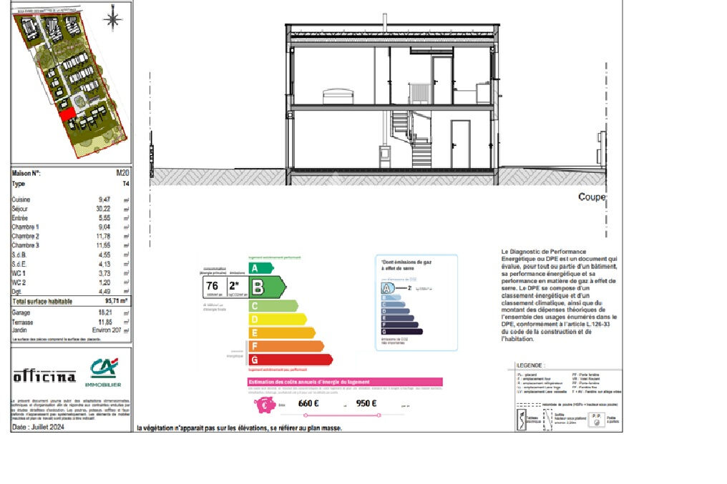Select the green A energy class bar
This screenshot has width=727, height=484.
(260, 268)
